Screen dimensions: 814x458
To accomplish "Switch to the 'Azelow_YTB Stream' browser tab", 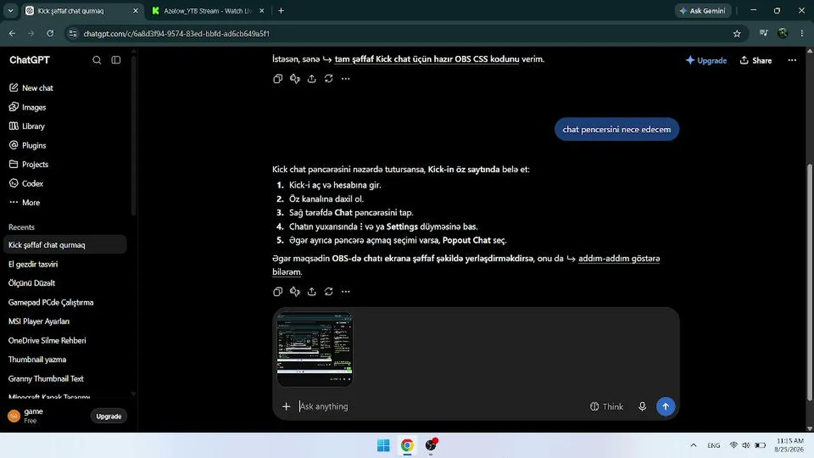I will click(x=209, y=11).
